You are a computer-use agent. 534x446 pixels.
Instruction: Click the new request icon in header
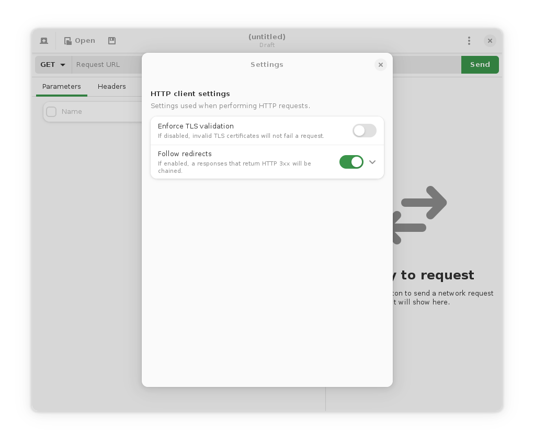[x=44, y=41]
